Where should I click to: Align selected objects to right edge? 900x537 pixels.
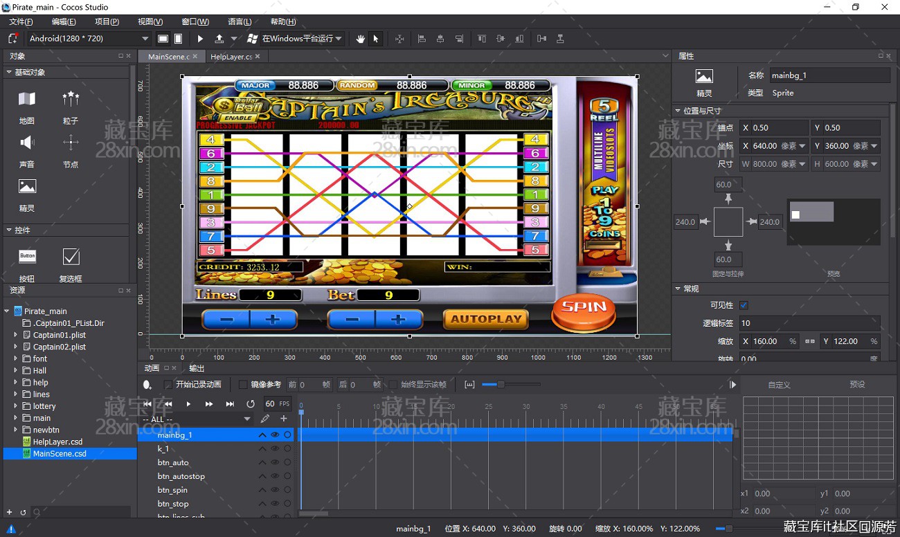(x=459, y=39)
